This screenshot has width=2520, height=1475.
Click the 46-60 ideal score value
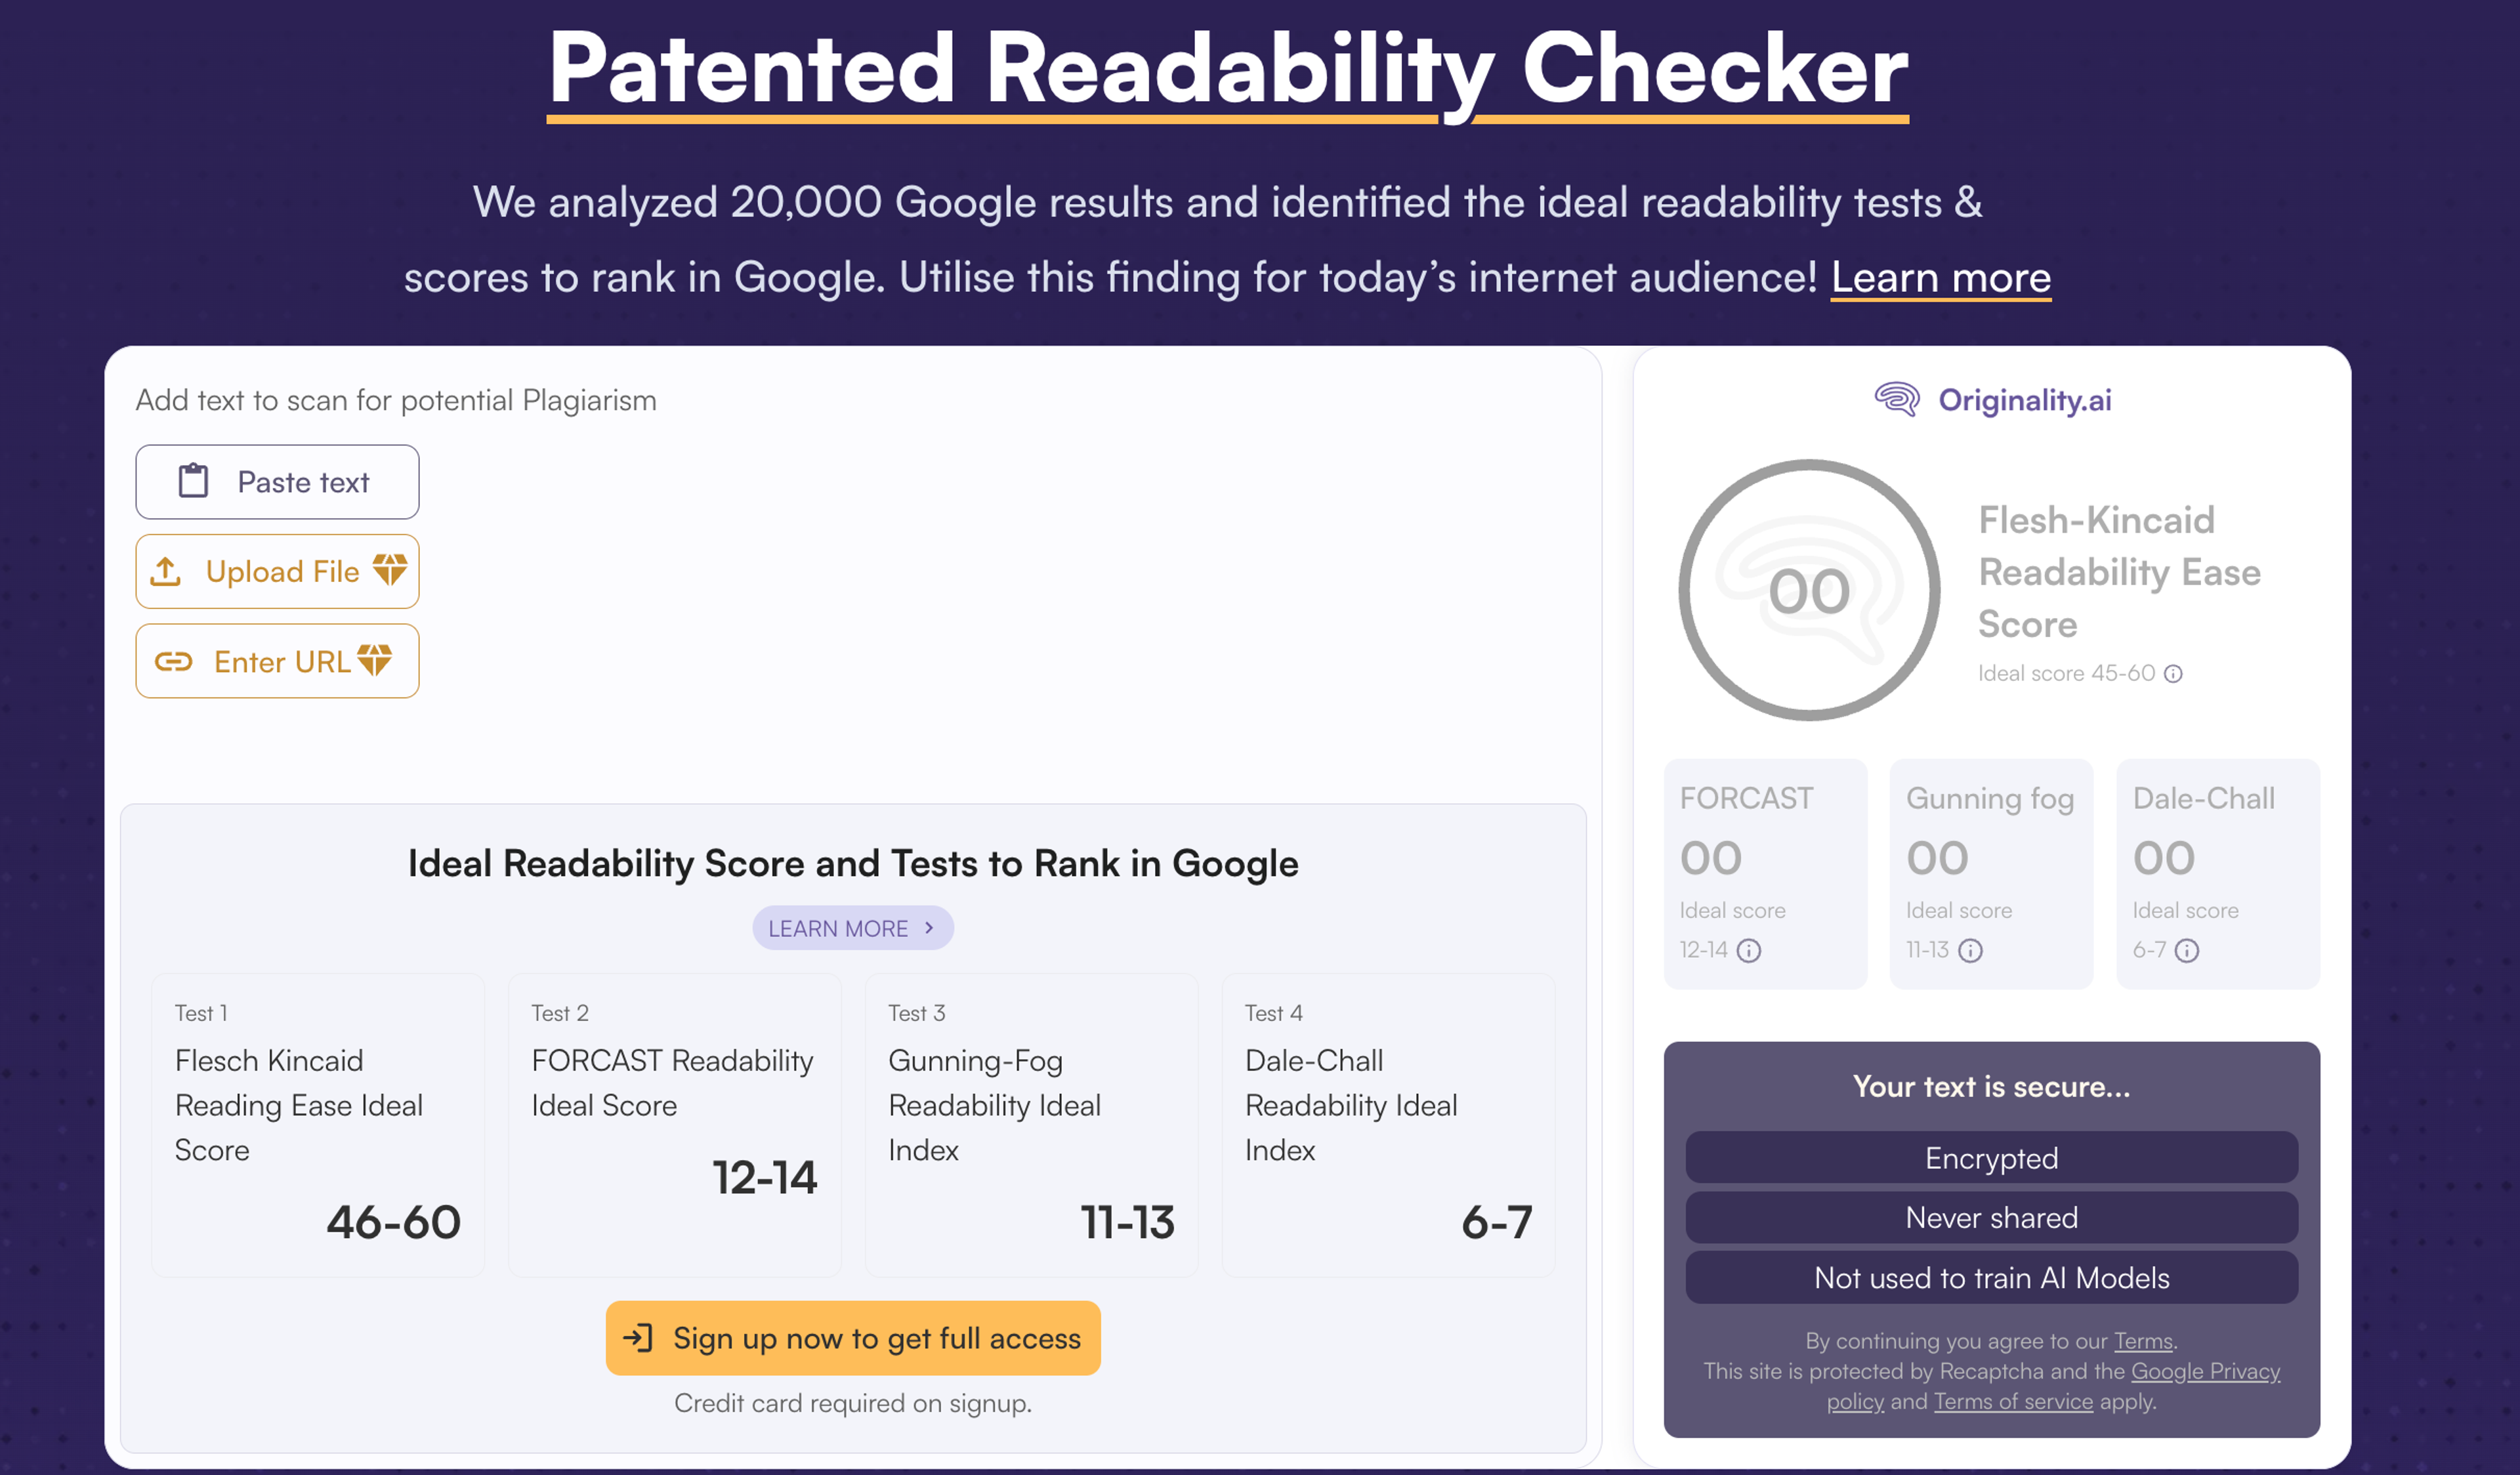pos(393,1222)
